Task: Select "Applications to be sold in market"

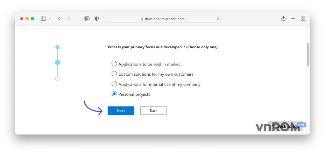Action: pos(114,64)
